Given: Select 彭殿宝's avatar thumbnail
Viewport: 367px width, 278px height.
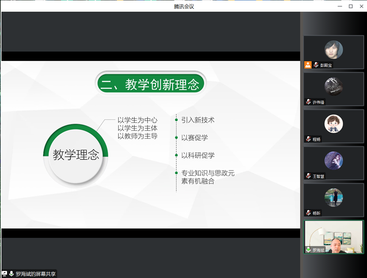Looking at the screenshot, I should pos(333,49).
